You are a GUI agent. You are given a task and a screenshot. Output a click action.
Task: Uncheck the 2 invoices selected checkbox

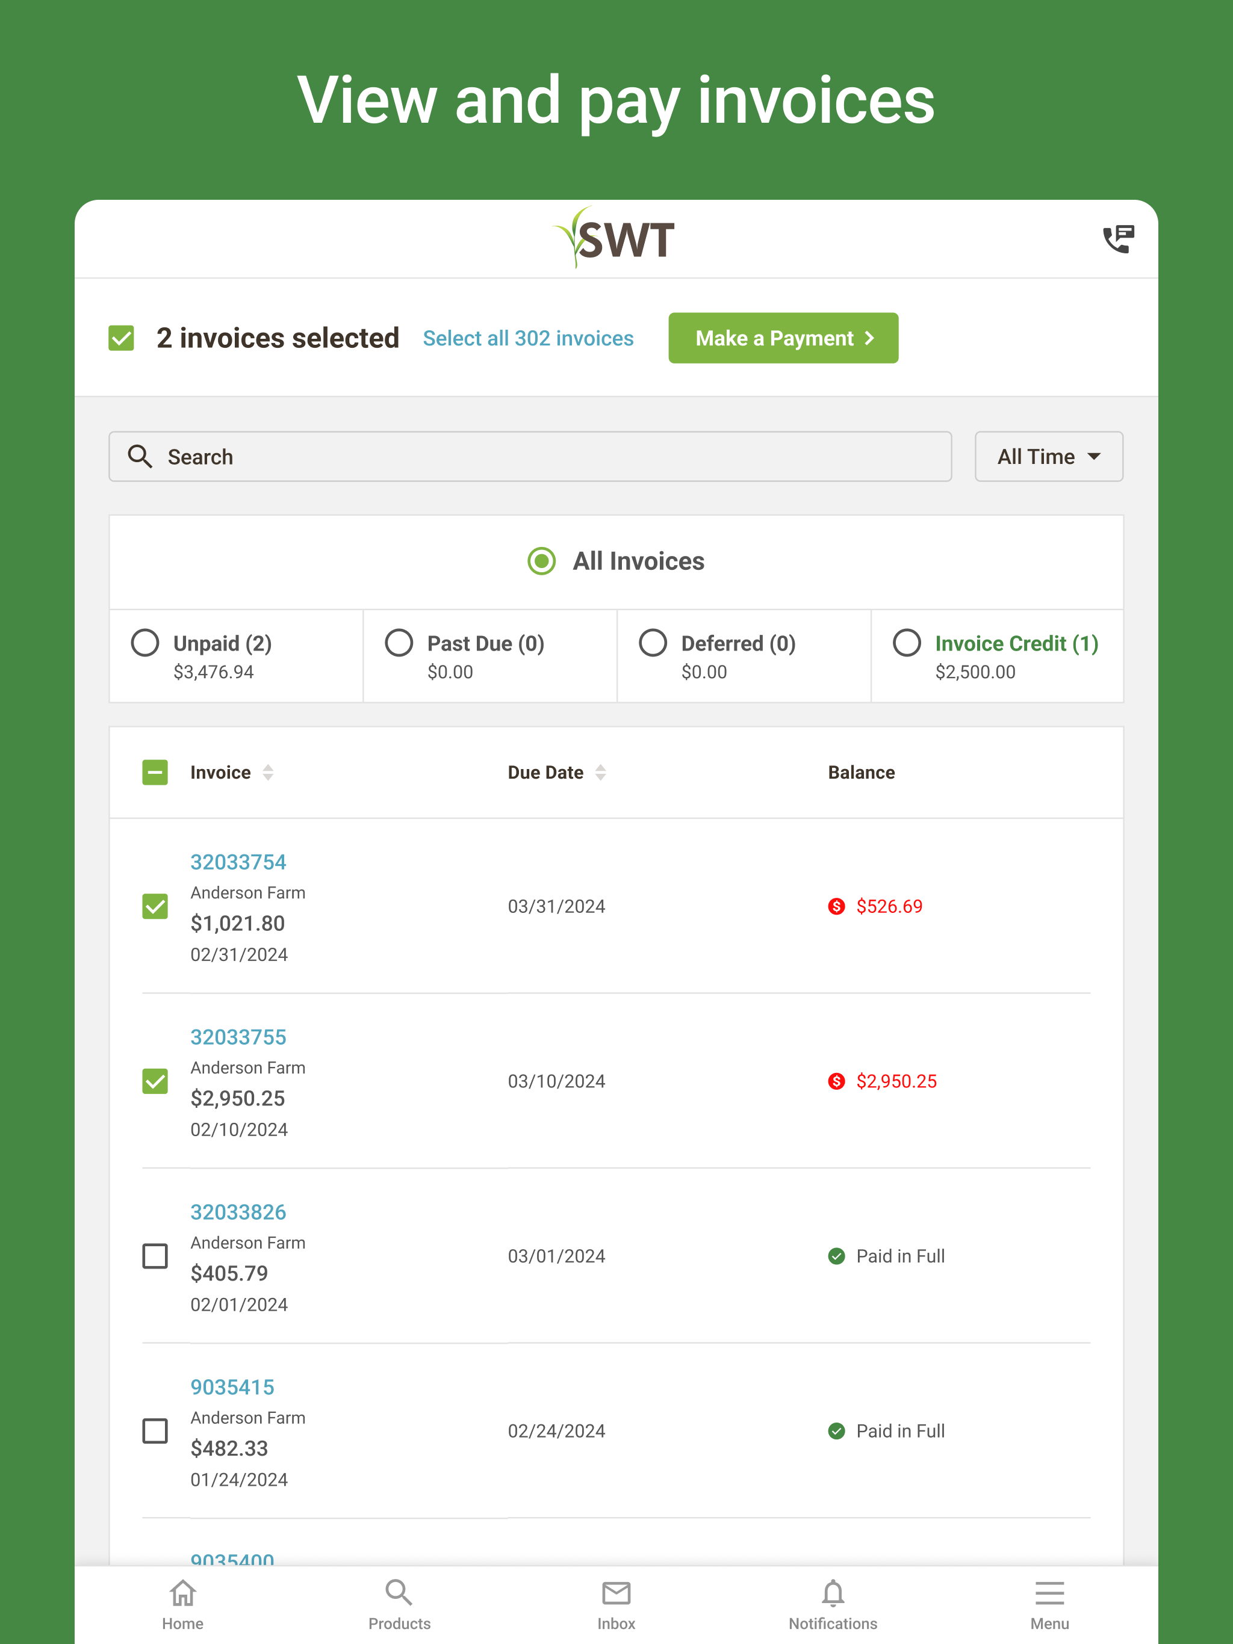(121, 338)
